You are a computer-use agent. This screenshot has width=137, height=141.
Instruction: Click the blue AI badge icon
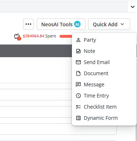(77, 24)
